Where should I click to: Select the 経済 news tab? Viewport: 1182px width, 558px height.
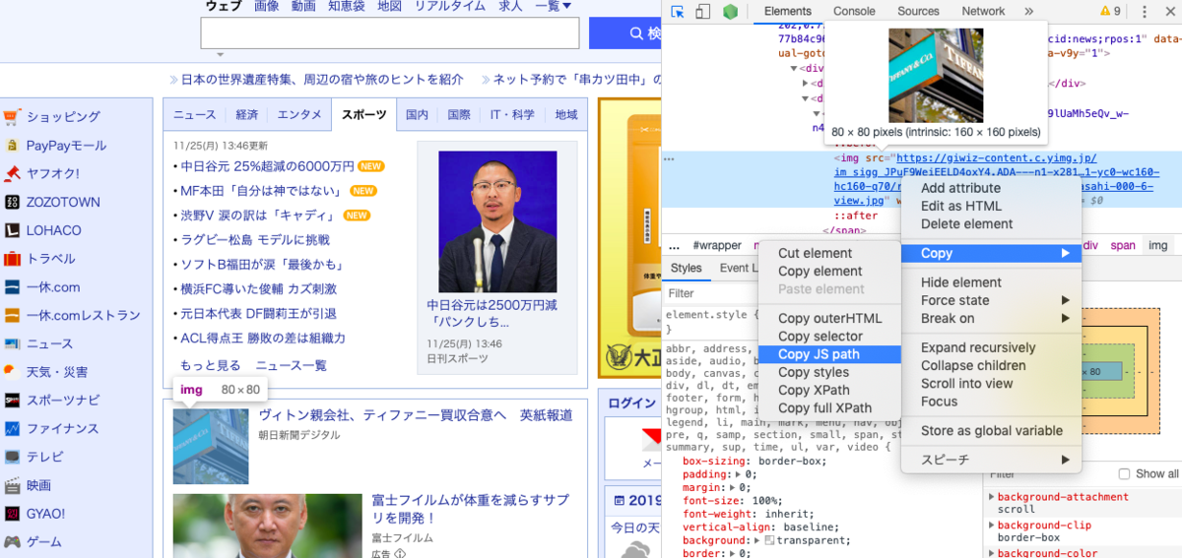pos(247,115)
